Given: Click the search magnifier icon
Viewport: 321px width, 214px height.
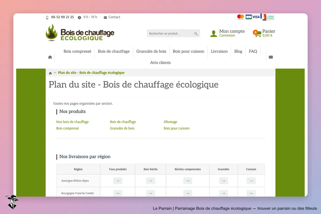Looking at the screenshot, I should [196, 33].
